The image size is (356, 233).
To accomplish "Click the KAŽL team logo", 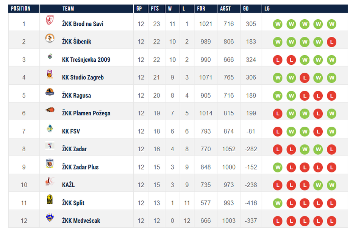I will click(50, 182).
